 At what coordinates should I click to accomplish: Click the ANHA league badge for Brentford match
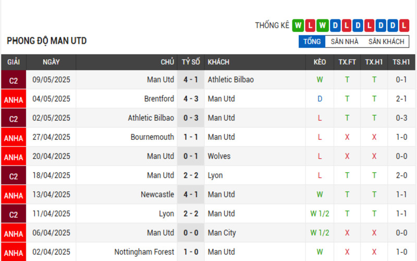14,99
